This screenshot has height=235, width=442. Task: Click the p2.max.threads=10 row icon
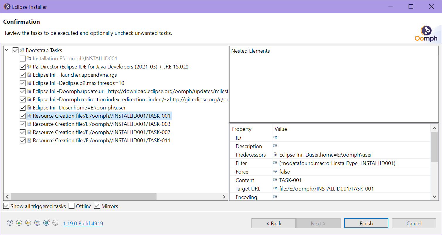click(x=29, y=83)
